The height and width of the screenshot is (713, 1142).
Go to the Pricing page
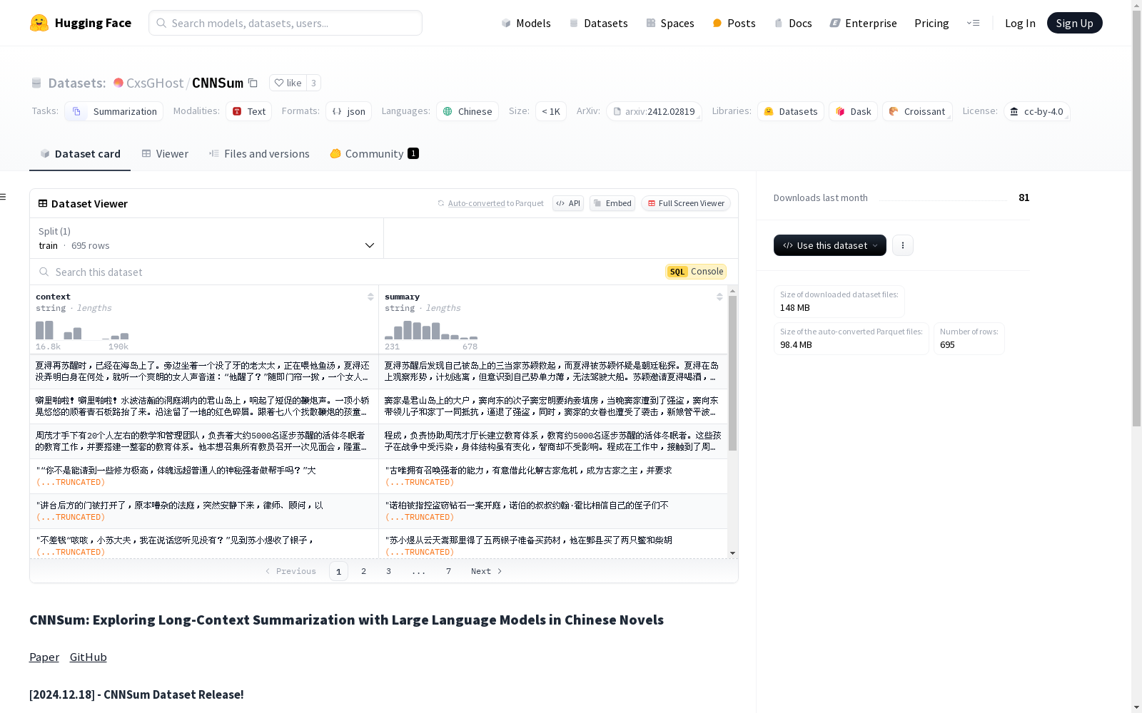tap(931, 23)
